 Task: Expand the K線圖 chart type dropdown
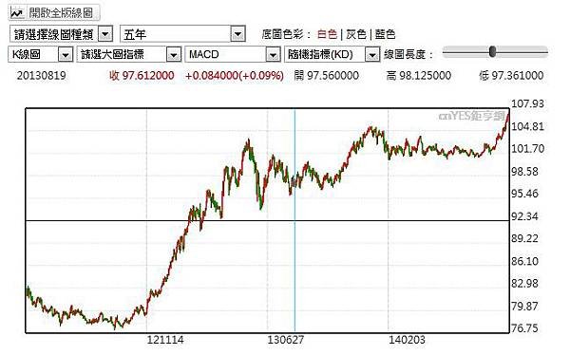coord(66,55)
